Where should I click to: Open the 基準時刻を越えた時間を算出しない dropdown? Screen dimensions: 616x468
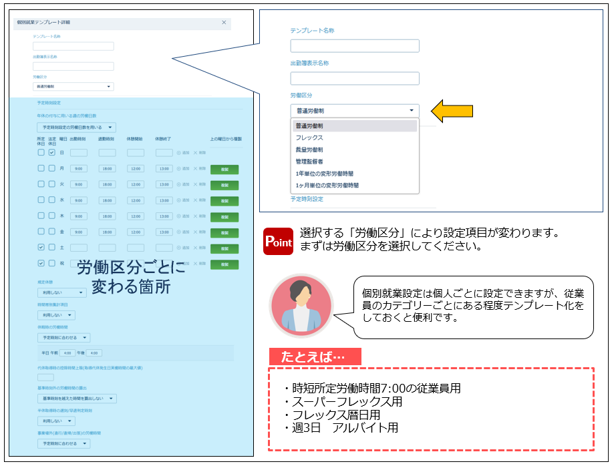pos(76,399)
